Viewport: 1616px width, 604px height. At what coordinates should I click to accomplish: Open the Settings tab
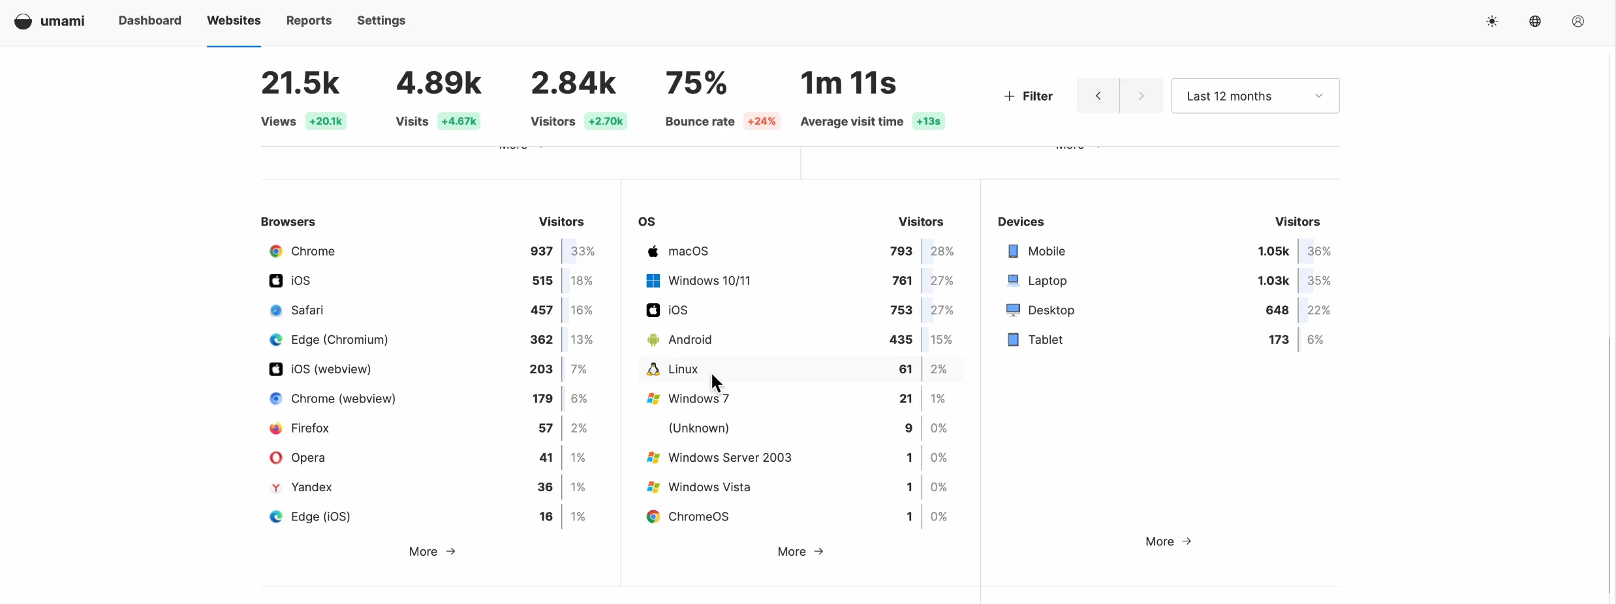coord(381,20)
